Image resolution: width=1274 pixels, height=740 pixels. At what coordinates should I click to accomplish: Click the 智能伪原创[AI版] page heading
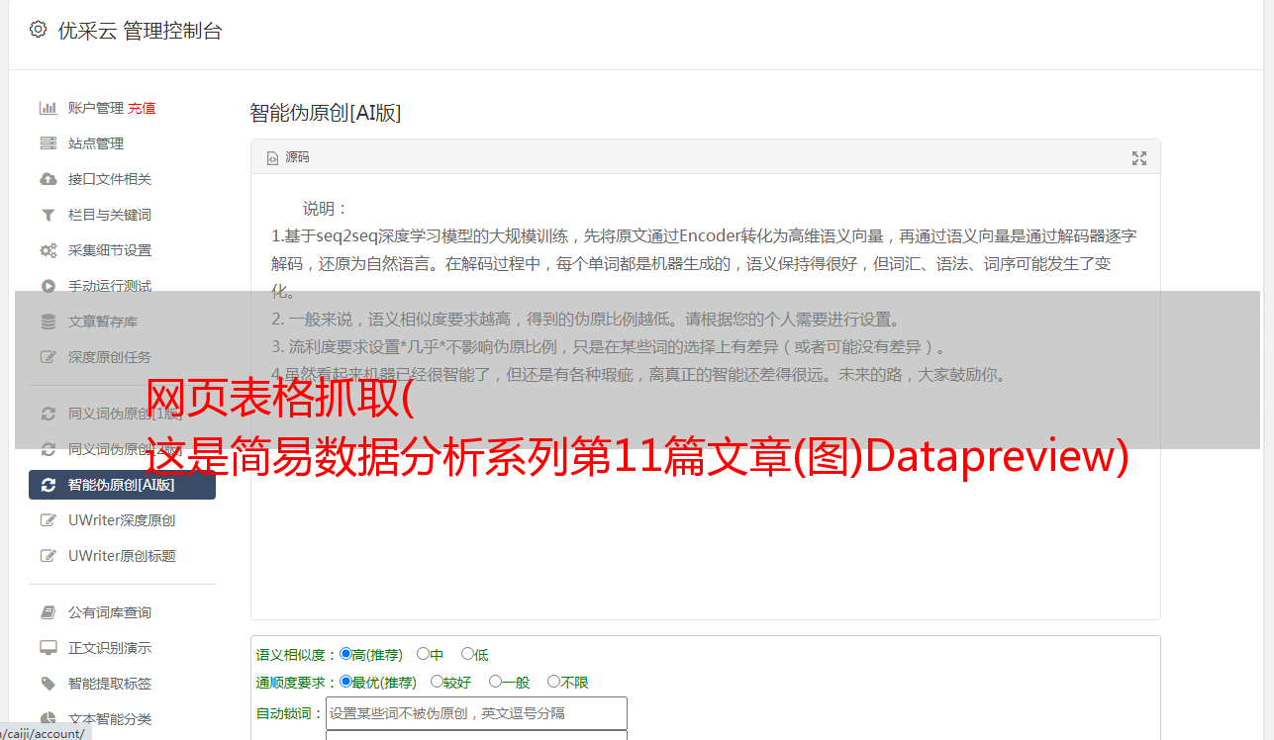pyautogui.click(x=326, y=113)
